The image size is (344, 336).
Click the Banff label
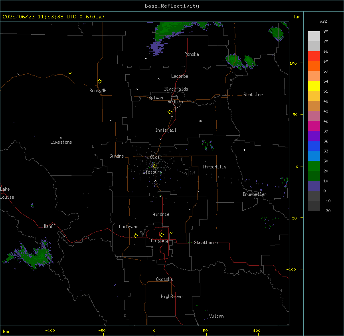(x=49, y=226)
